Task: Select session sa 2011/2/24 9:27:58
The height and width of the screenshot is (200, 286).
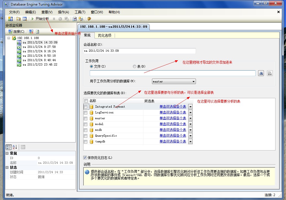Action: [x=39, y=47]
